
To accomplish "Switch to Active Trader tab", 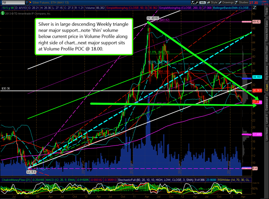I will (x=267, y=54).
